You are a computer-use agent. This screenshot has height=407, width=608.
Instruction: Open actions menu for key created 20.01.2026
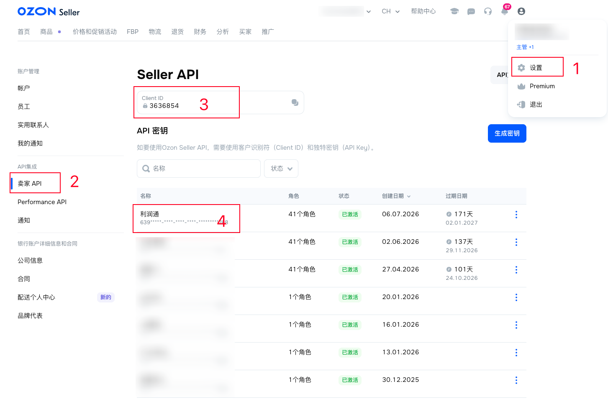516,297
